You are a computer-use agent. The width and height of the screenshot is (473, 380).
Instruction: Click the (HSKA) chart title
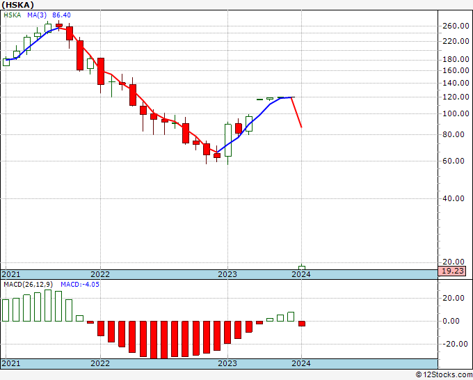coord(18,5)
